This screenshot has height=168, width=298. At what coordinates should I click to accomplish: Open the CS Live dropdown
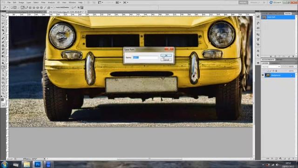[275, 2]
